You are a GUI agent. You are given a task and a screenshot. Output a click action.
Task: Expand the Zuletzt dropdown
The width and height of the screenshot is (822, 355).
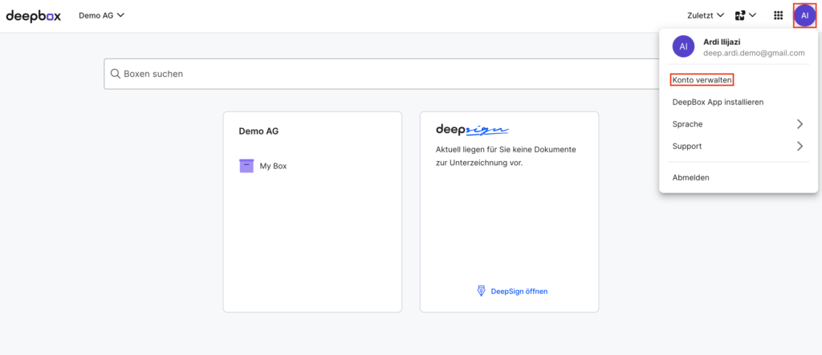tap(706, 15)
